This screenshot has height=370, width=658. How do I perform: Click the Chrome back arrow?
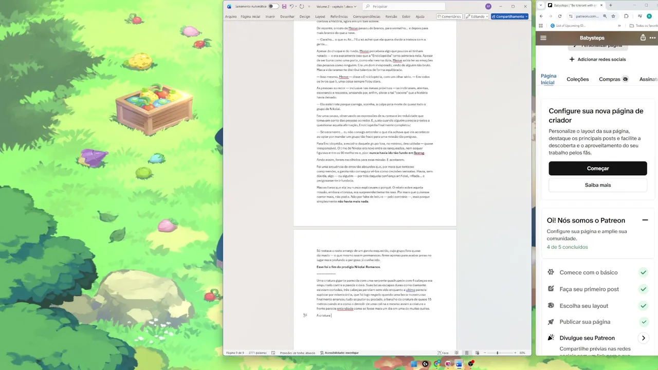(x=541, y=16)
